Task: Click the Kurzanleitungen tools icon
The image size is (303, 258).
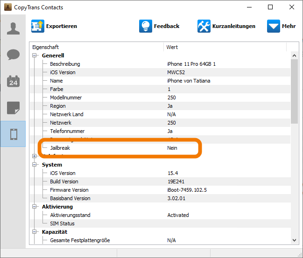Action: coord(204,26)
